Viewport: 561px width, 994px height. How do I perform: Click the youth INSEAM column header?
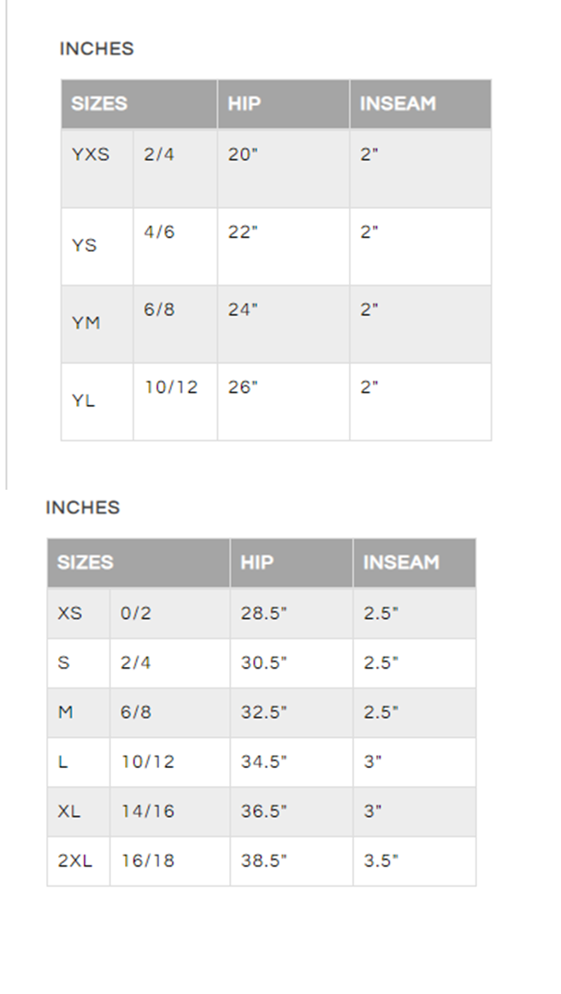[x=421, y=104]
